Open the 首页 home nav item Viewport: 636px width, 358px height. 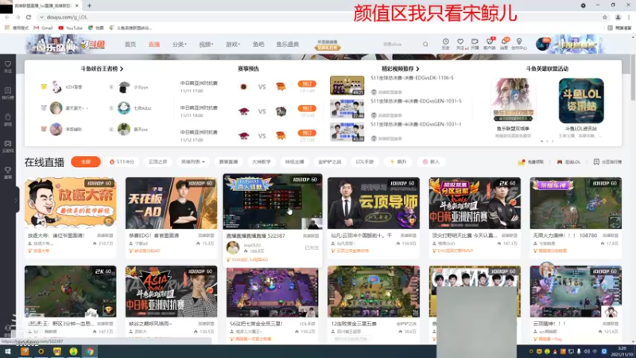click(x=130, y=45)
